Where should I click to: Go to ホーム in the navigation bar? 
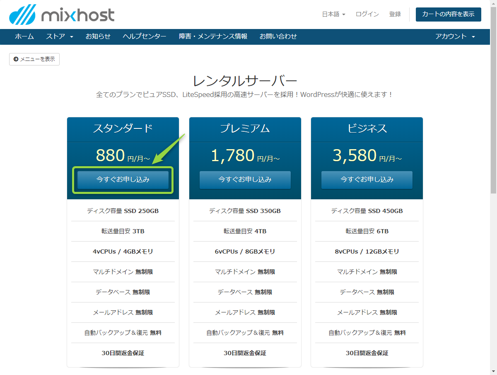pyautogui.click(x=24, y=36)
